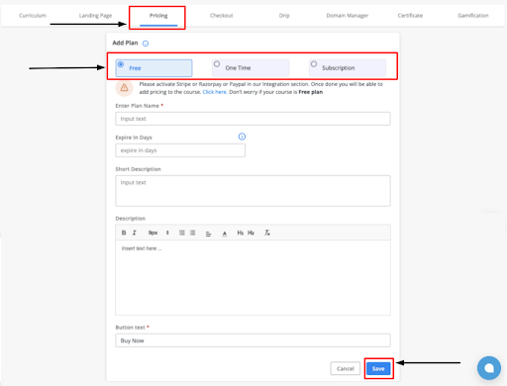
Task: Open the chat support bubble
Action: (x=489, y=368)
